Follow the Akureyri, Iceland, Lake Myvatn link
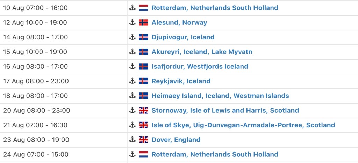The width and height of the screenshot is (358, 163). [202, 52]
